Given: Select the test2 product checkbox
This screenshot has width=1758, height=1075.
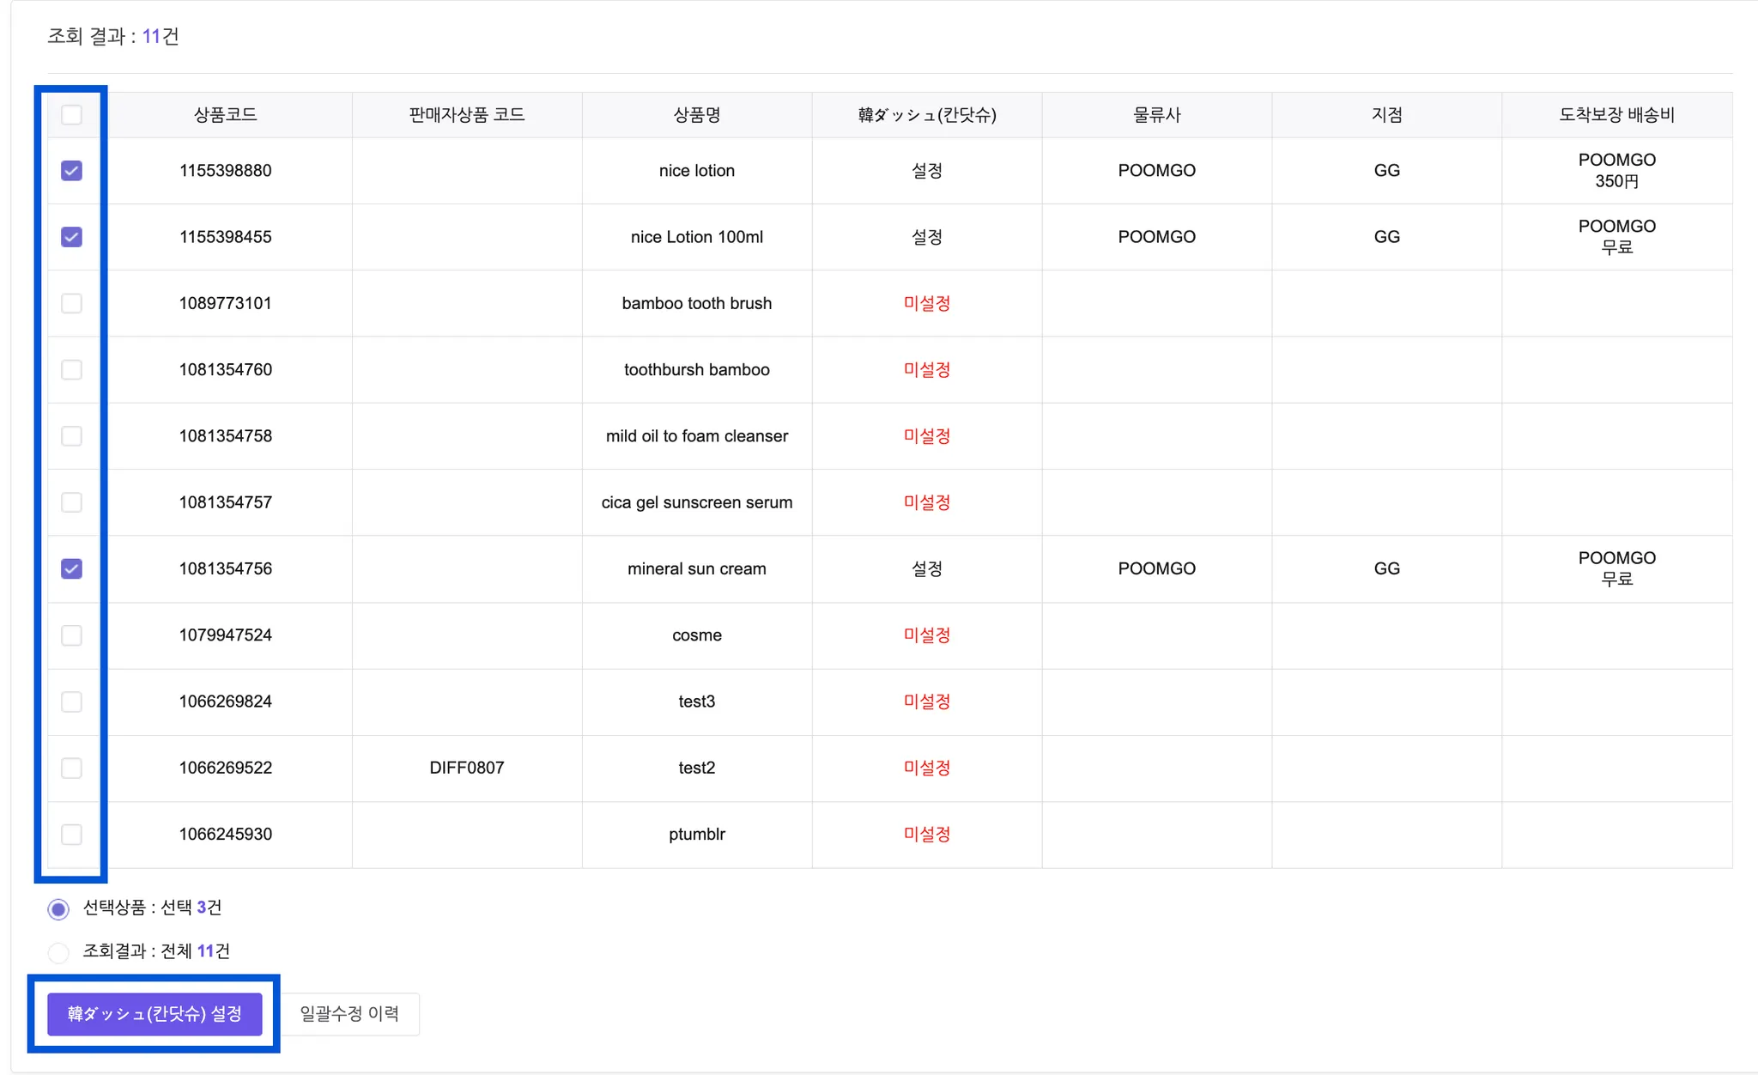Looking at the screenshot, I should (x=72, y=768).
